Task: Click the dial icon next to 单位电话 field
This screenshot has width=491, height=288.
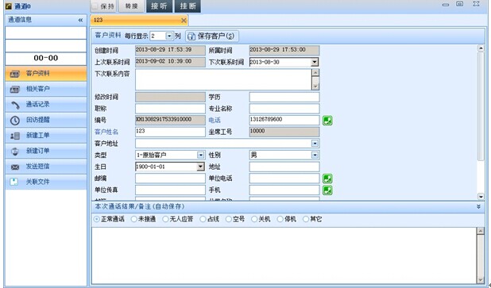Action: (x=327, y=179)
